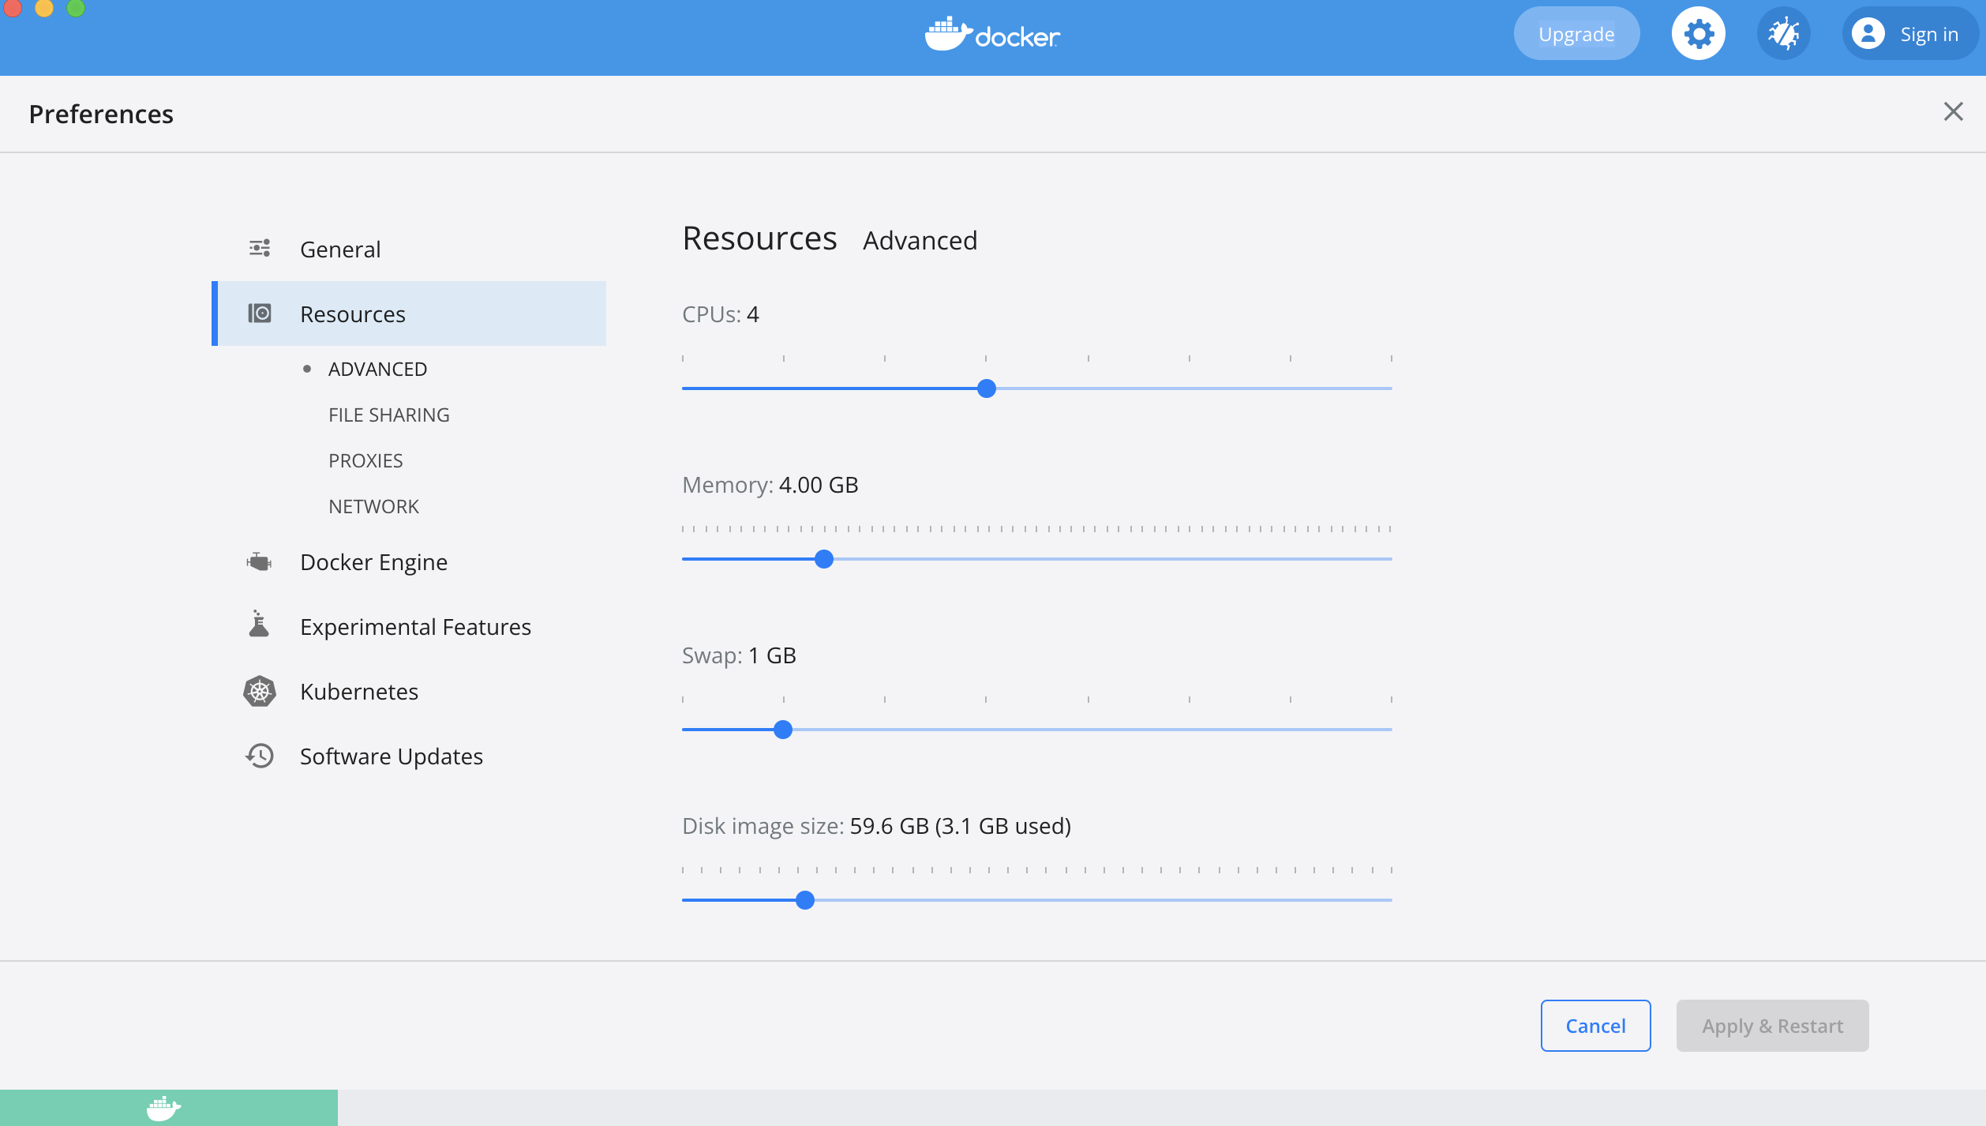Click the CPUs slider handle

coord(986,388)
